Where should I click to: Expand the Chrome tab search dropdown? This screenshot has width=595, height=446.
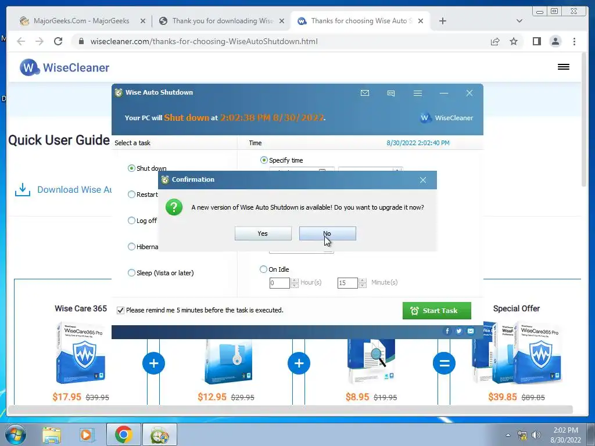[519, 21]
